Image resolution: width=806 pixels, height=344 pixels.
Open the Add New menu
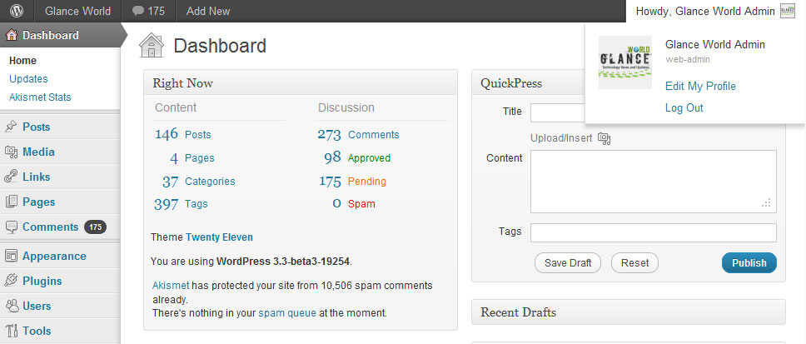point(208,11)
